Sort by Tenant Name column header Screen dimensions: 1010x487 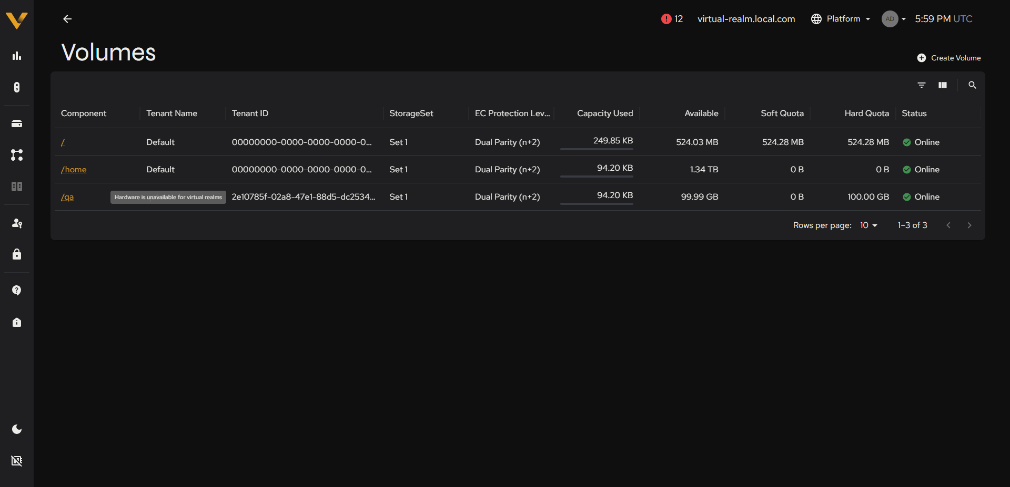pos(171,113)
